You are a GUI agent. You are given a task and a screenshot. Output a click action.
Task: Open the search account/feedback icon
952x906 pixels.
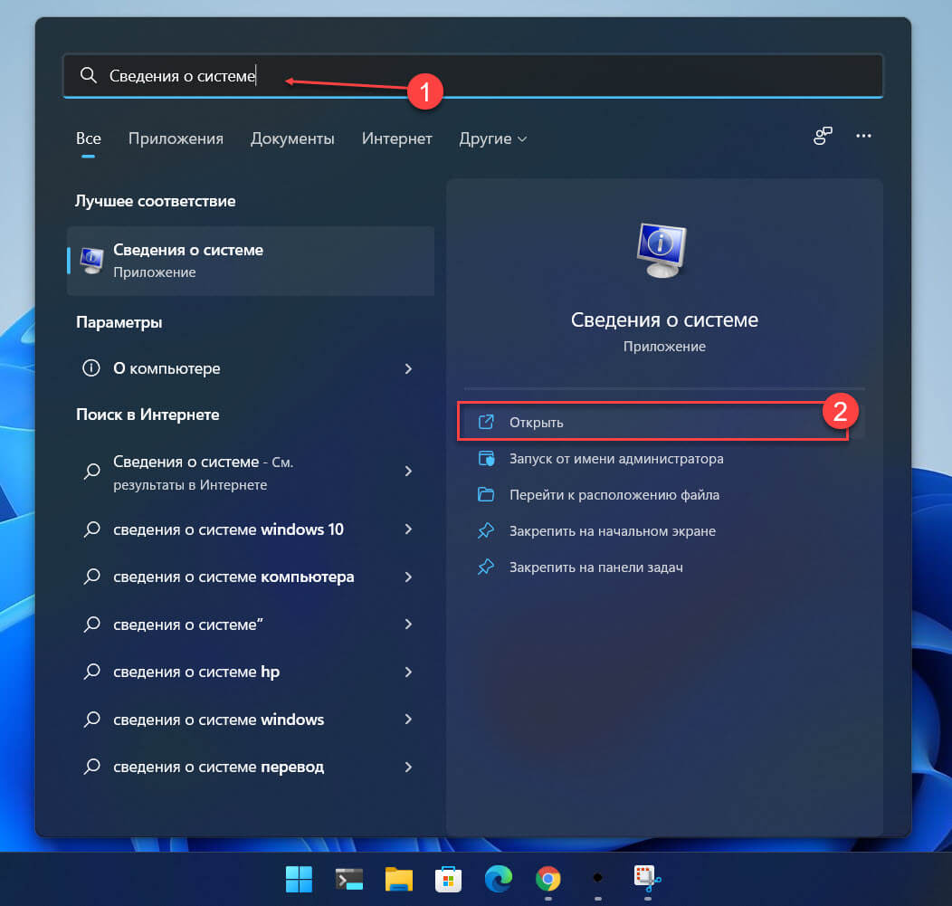823,136
